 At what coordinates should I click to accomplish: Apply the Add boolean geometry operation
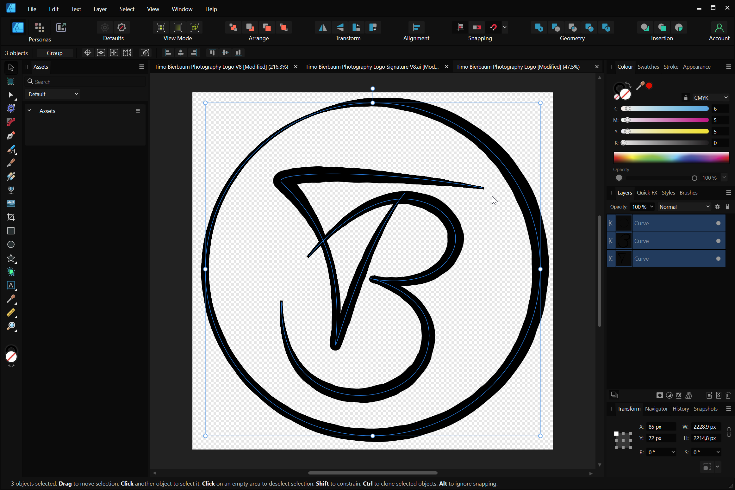point(539,28)
